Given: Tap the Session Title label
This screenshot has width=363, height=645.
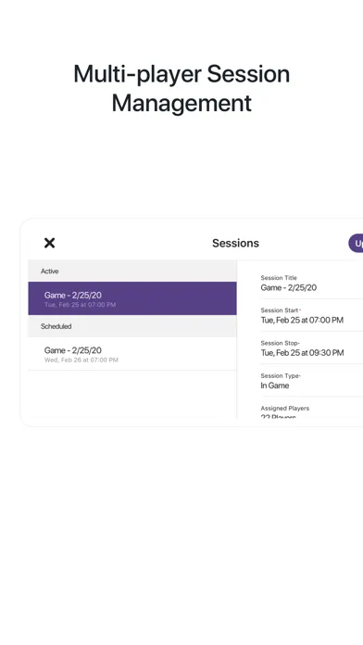Looking at the screenshot, I should click(279, 278).
